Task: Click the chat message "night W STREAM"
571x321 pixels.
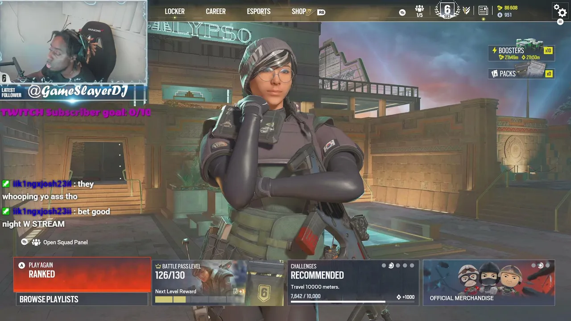Action: tap(33, 224)
